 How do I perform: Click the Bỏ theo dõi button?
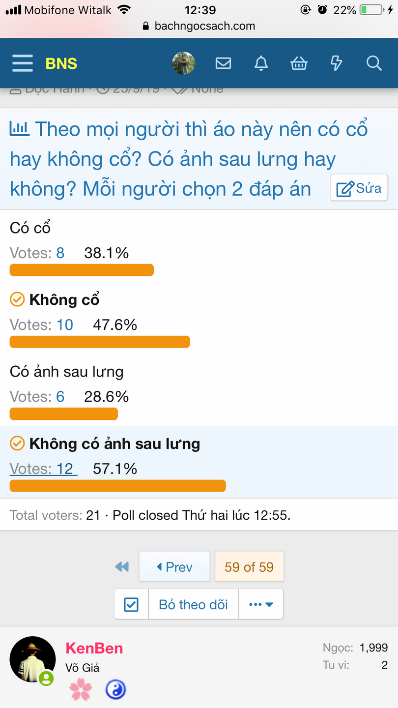click(193, 604)
